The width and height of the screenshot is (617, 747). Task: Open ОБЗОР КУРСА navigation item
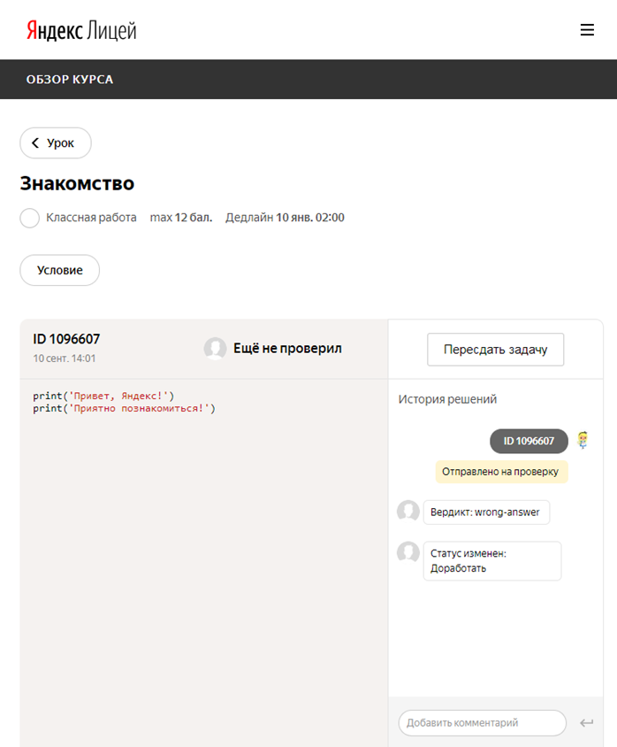[70, 80]
